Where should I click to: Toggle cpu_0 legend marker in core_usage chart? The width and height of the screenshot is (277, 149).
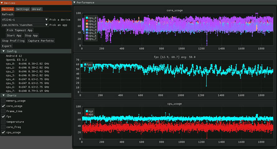coord(87,18)
